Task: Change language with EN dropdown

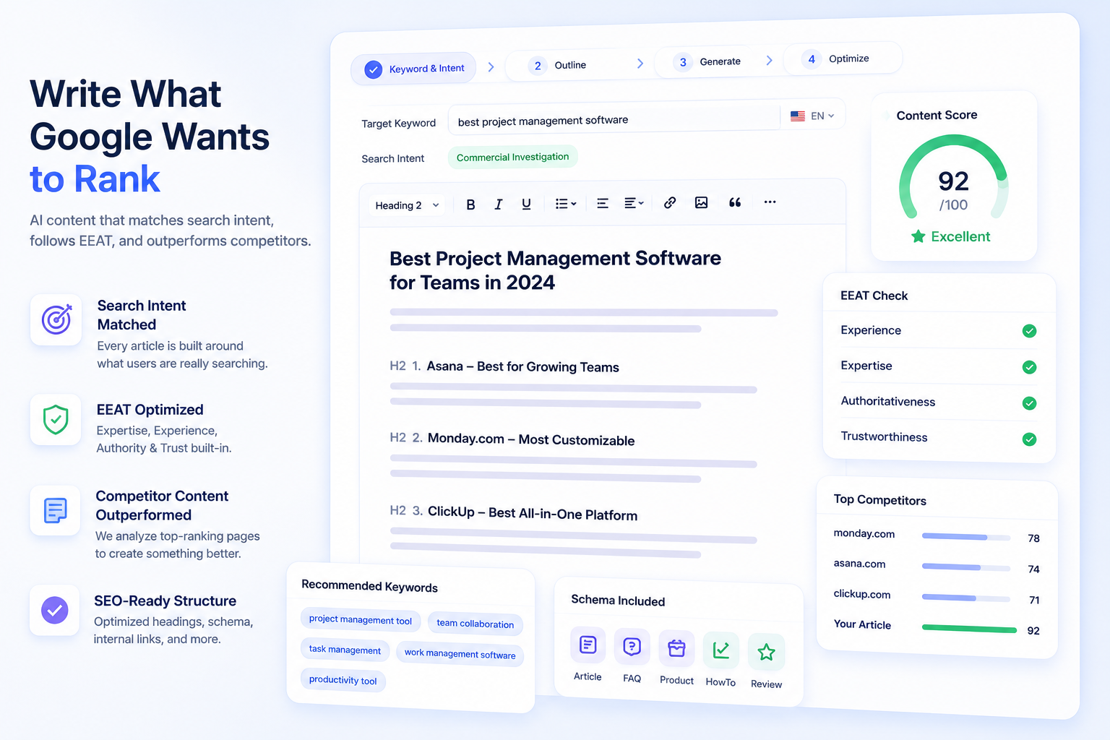Action: [822, 116]
